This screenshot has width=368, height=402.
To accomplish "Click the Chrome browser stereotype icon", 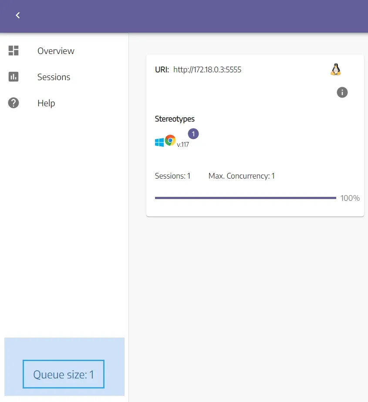I will pyautogui.click(x=170, y=140).
